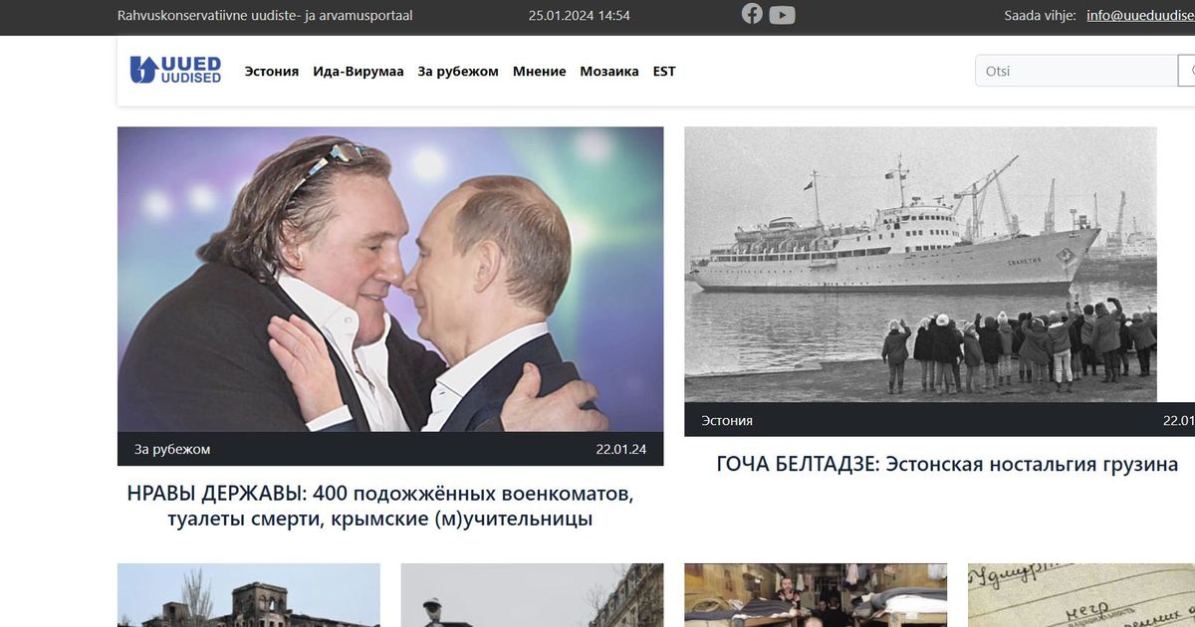Screen dimensions: 1195x627
Task: Click the two men embracing article image
Action: coord(390,279)
